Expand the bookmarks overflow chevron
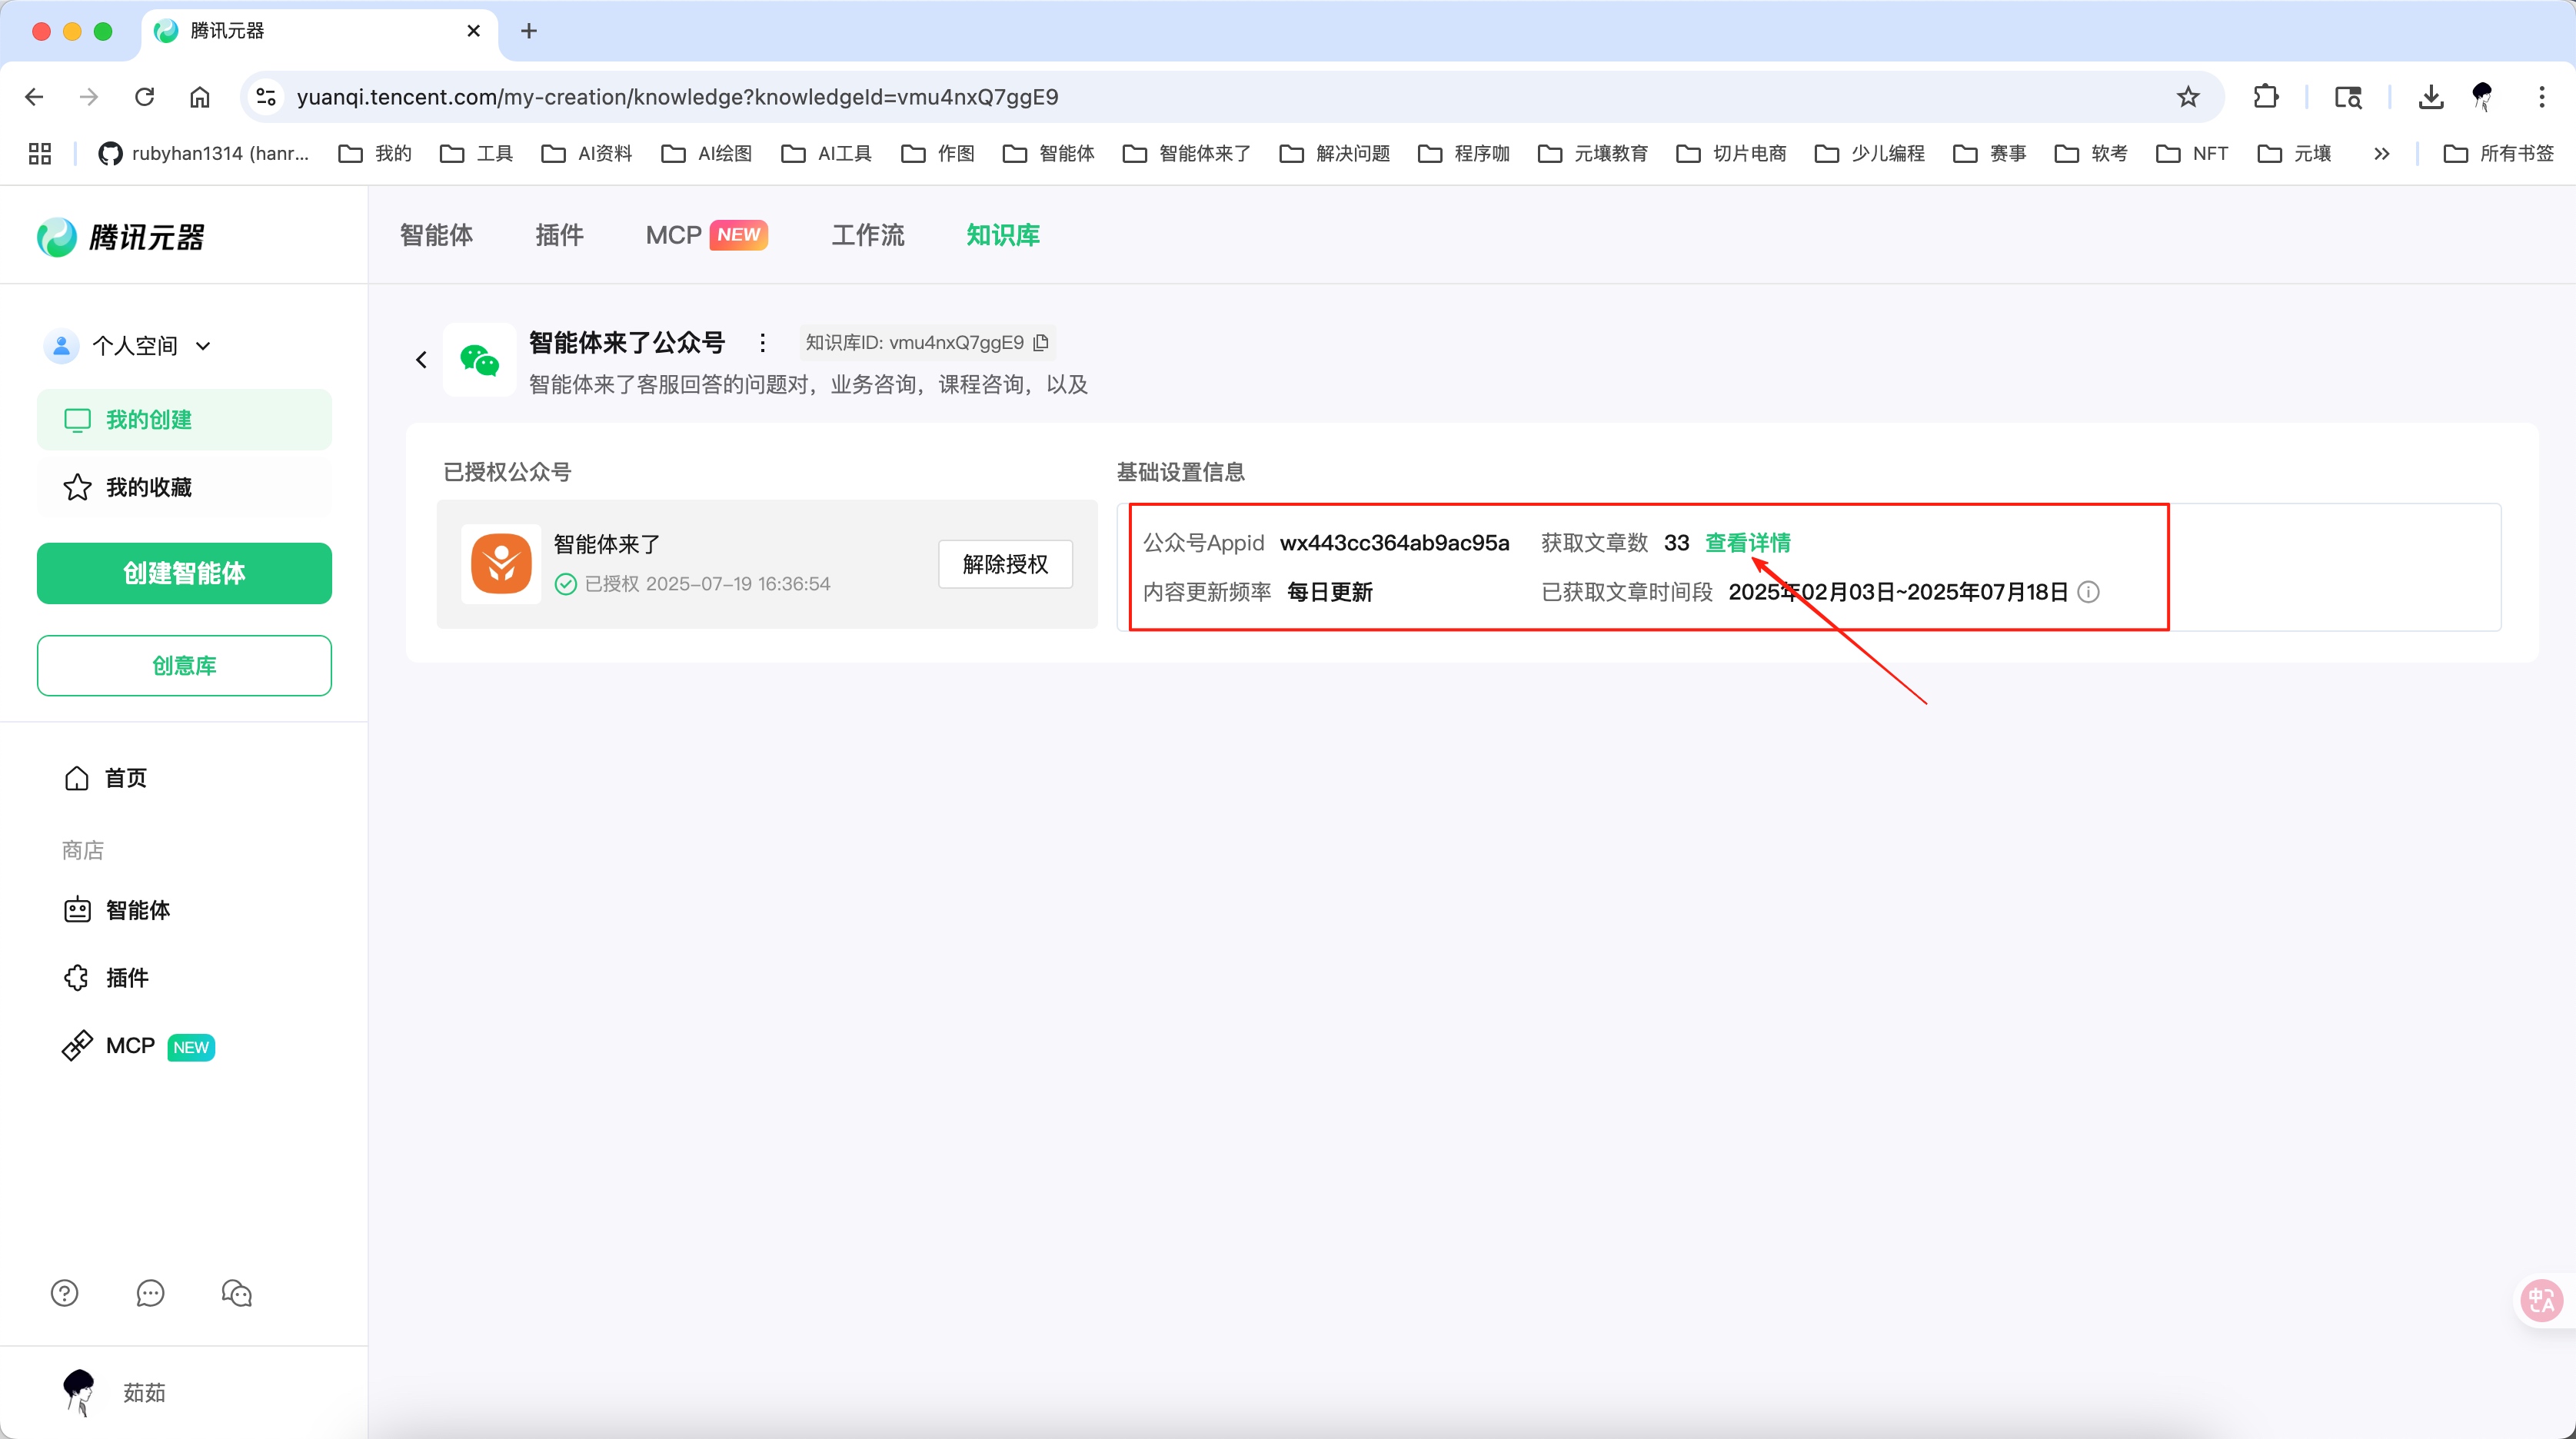 point(2382,153)
